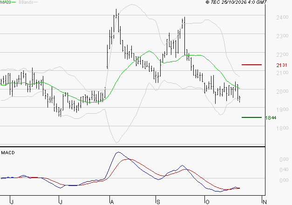The height and width of the screenshot is (205, 292).
Task: Click the blue MACD line peak in August
Action: point(118,152)
